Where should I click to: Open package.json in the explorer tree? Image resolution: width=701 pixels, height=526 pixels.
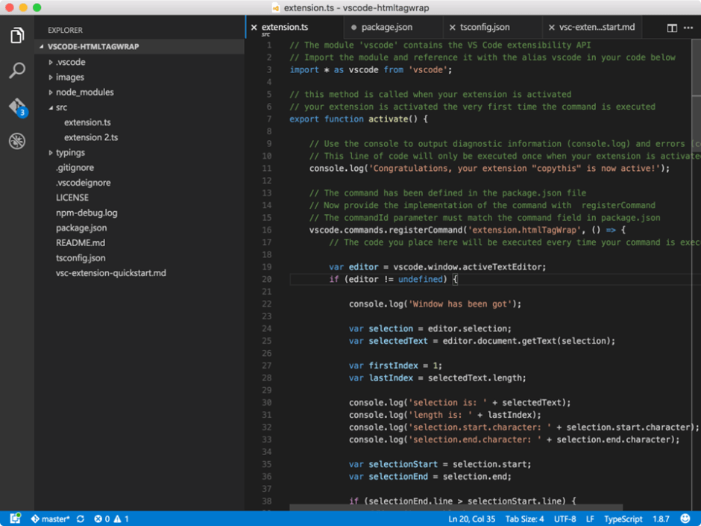(81, 228)
